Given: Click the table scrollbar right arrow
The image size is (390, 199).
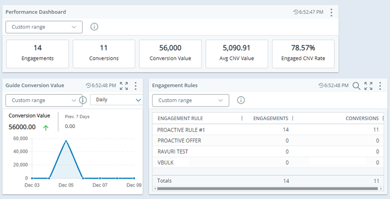Looking at the screenshot, I should pyautogui.click(x=381, y=189).
